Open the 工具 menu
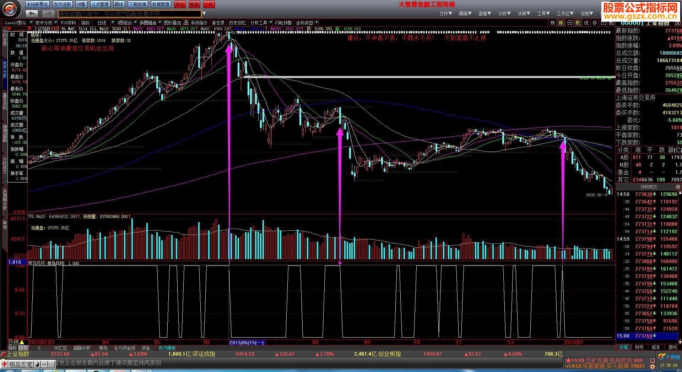The image size is (682, 372). [543, 13]
